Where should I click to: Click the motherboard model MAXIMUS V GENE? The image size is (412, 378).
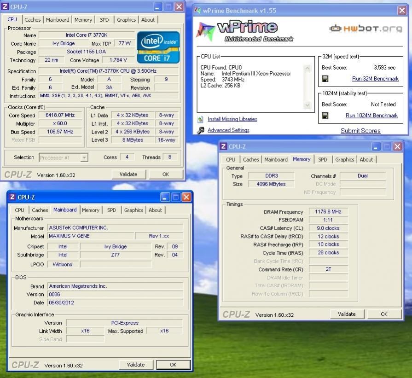point(91,236)
